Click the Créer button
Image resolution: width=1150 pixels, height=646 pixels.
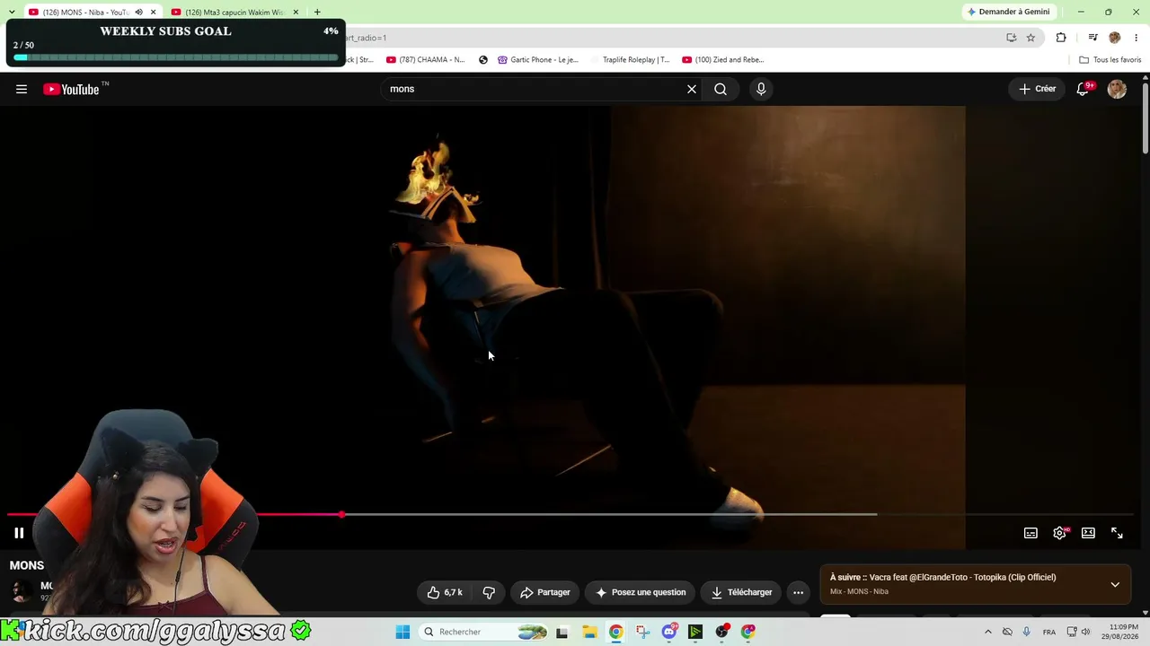point(1037,89)
